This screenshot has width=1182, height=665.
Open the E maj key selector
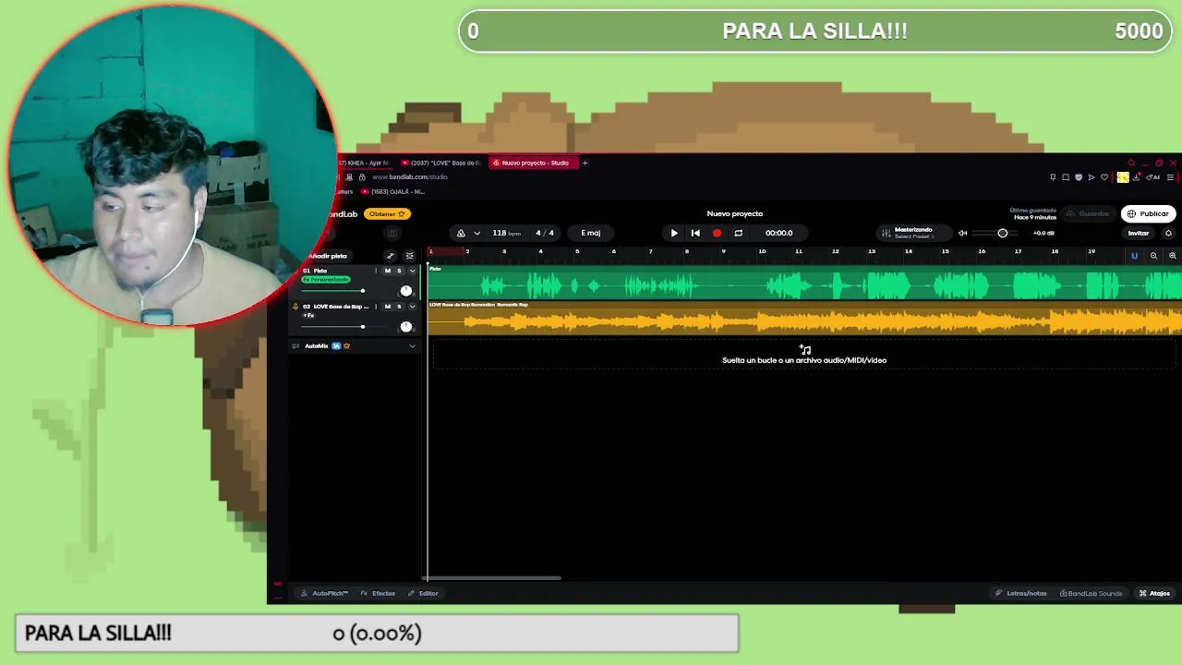coord(591,233)
